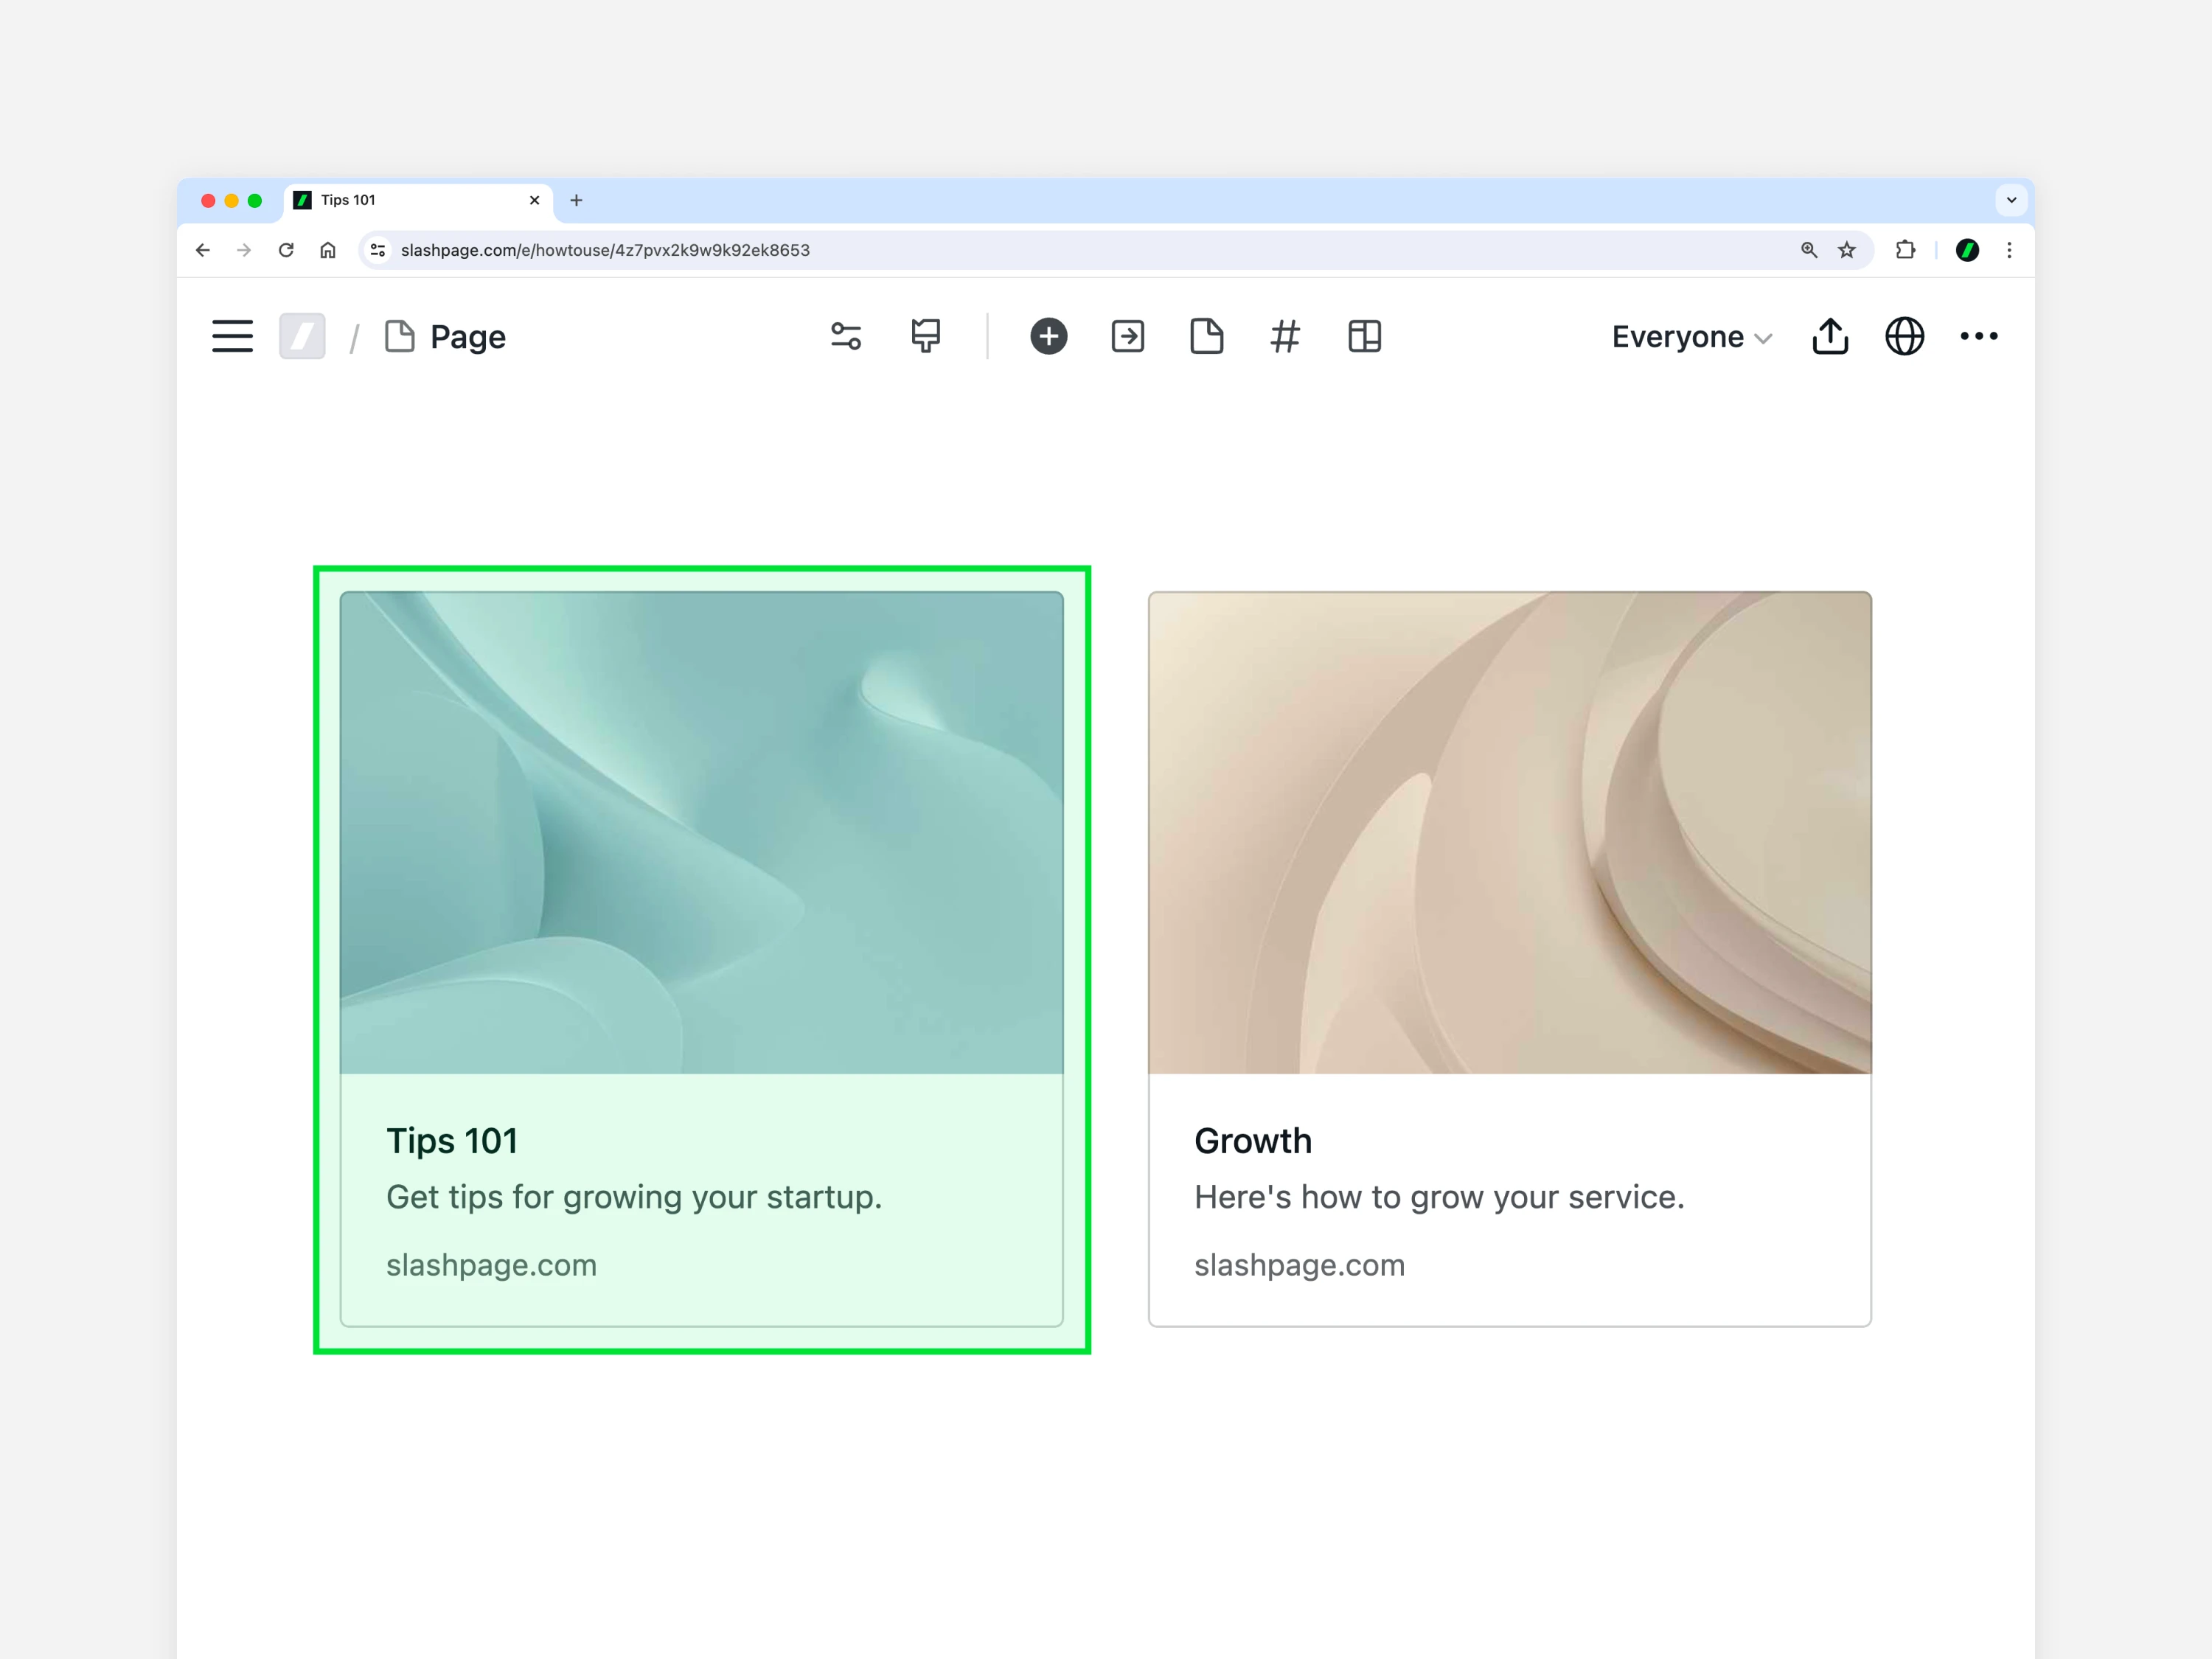Click 'Get tips for growing your startup.' text
Image resolution: width=2212 pixels, height=1659 pixels.
pyautogui.click(x=634, y=1197)
